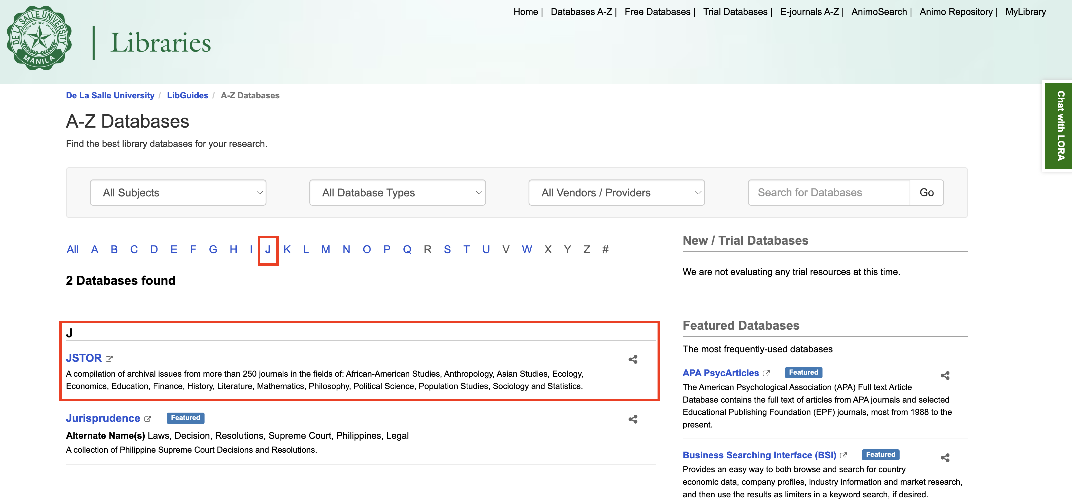Open the JSTOR database link
This screenshot has width=1072, height=504.
point(84,358)
